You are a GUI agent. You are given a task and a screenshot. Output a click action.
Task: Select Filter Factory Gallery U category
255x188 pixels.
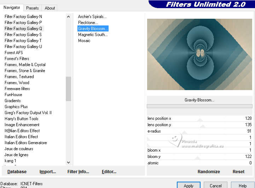(23, 47)
